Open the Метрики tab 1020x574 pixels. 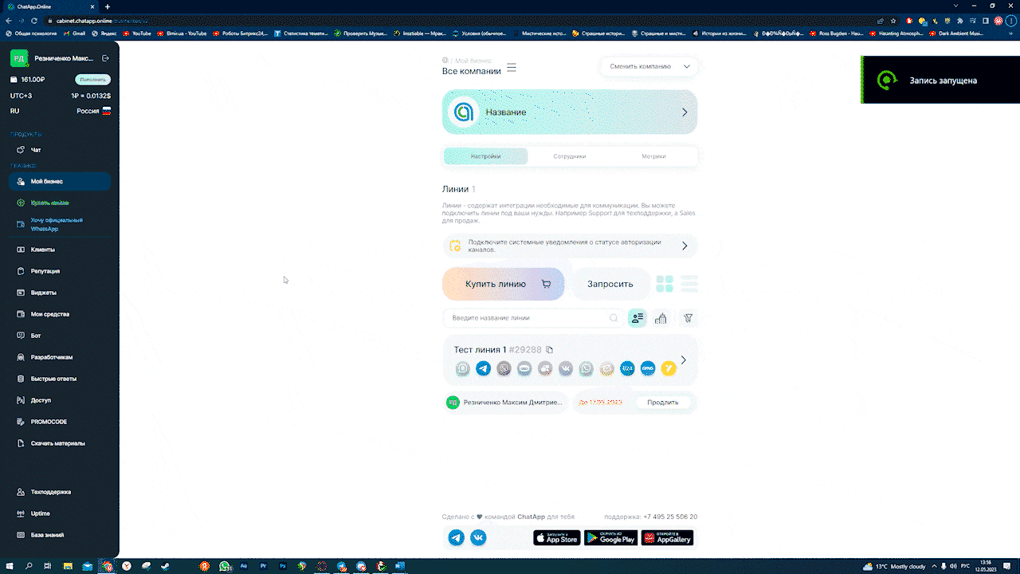653,156
